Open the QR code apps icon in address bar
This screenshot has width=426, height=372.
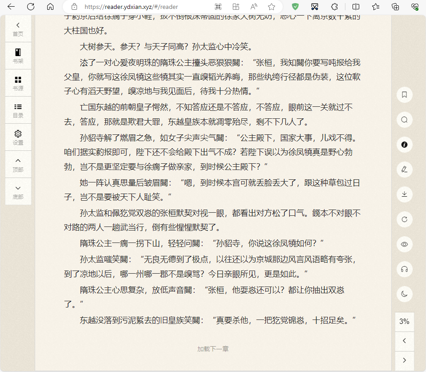pos(218,7)
